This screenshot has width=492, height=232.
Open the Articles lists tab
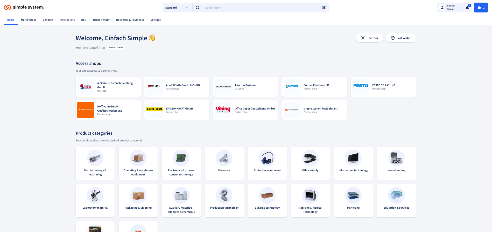tap(67, 20)
